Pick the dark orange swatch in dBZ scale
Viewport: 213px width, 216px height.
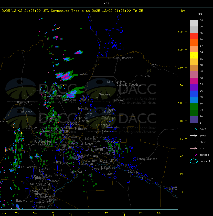[x=194, y=42]
